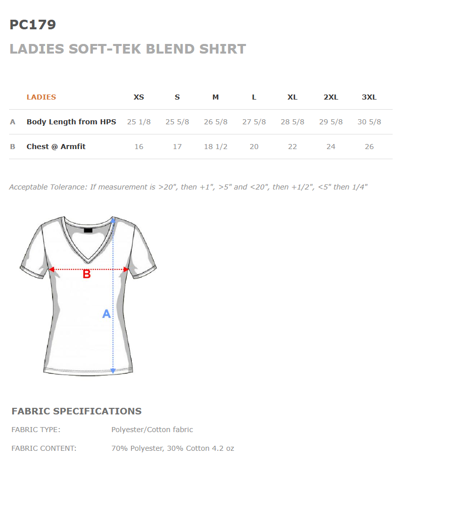Select the 3XL size column header
This screenshot has width=472, height=516.
pos(369,97)
